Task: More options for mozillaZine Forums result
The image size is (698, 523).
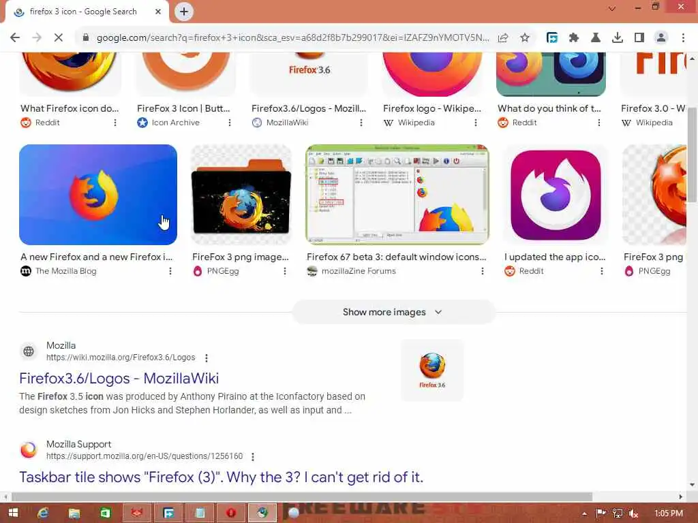Action: point(483,271)
